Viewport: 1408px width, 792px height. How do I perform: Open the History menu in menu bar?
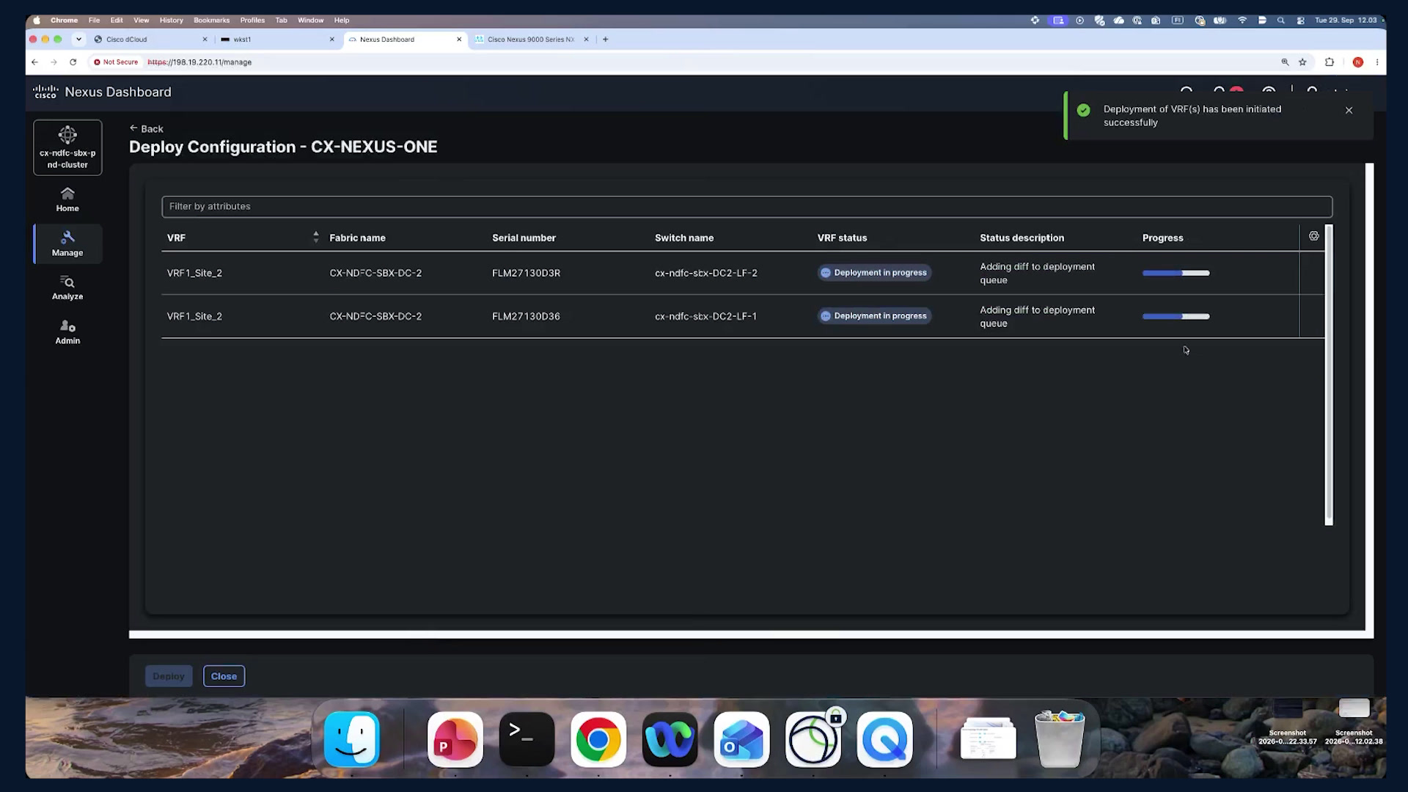coord(171,21)
